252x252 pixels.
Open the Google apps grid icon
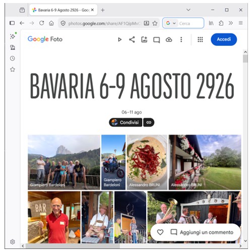(x=200, y=40)
